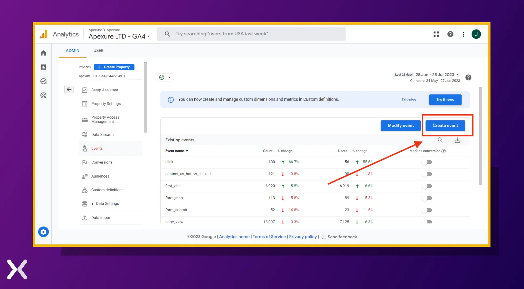The image size is (524, 289).
Task: Click the Conversions flag icon
Action: (85, 162)
